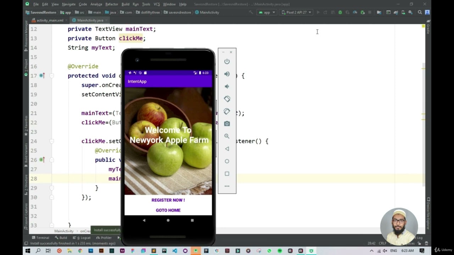
Task: Collapse the code fold marker at line 17
Action: point(52,76)
